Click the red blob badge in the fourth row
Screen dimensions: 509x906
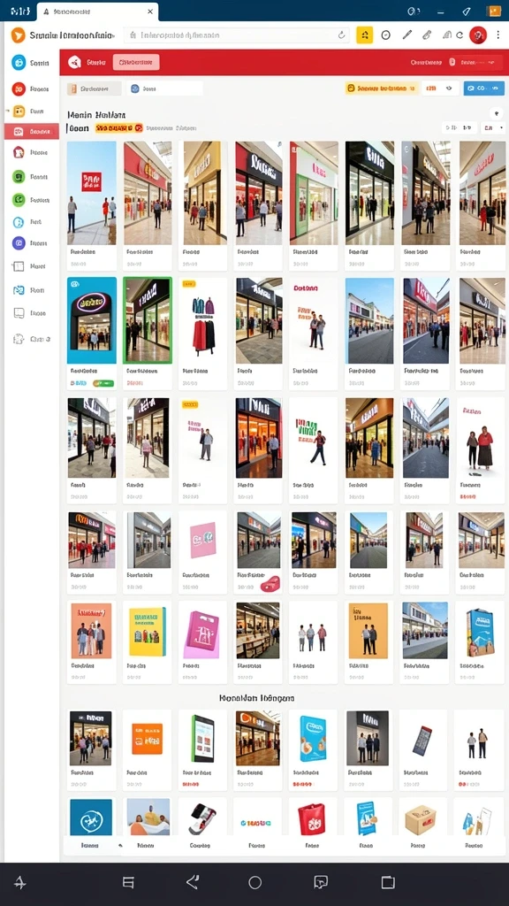270,584
